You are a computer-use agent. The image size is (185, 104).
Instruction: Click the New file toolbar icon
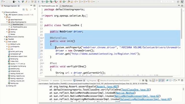[x=2, y=1]
